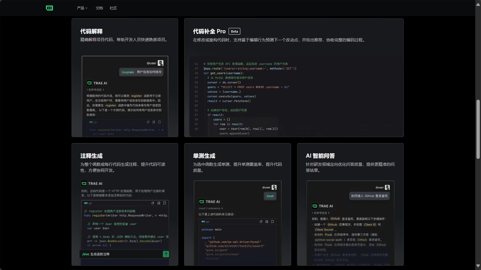Click the package main line in 单测生成
The width and height of the screenshot is (481, 270).
click(x=211, y=230)
